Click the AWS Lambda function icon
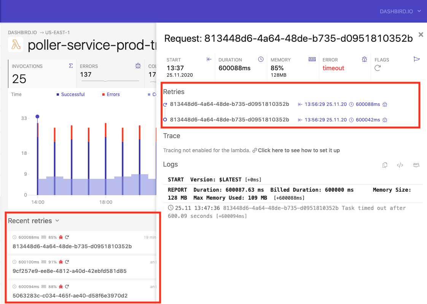 tap(16, 44)
